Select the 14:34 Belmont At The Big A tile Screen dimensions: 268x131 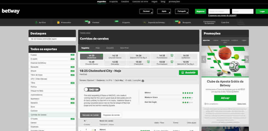(x=139, y=57)
